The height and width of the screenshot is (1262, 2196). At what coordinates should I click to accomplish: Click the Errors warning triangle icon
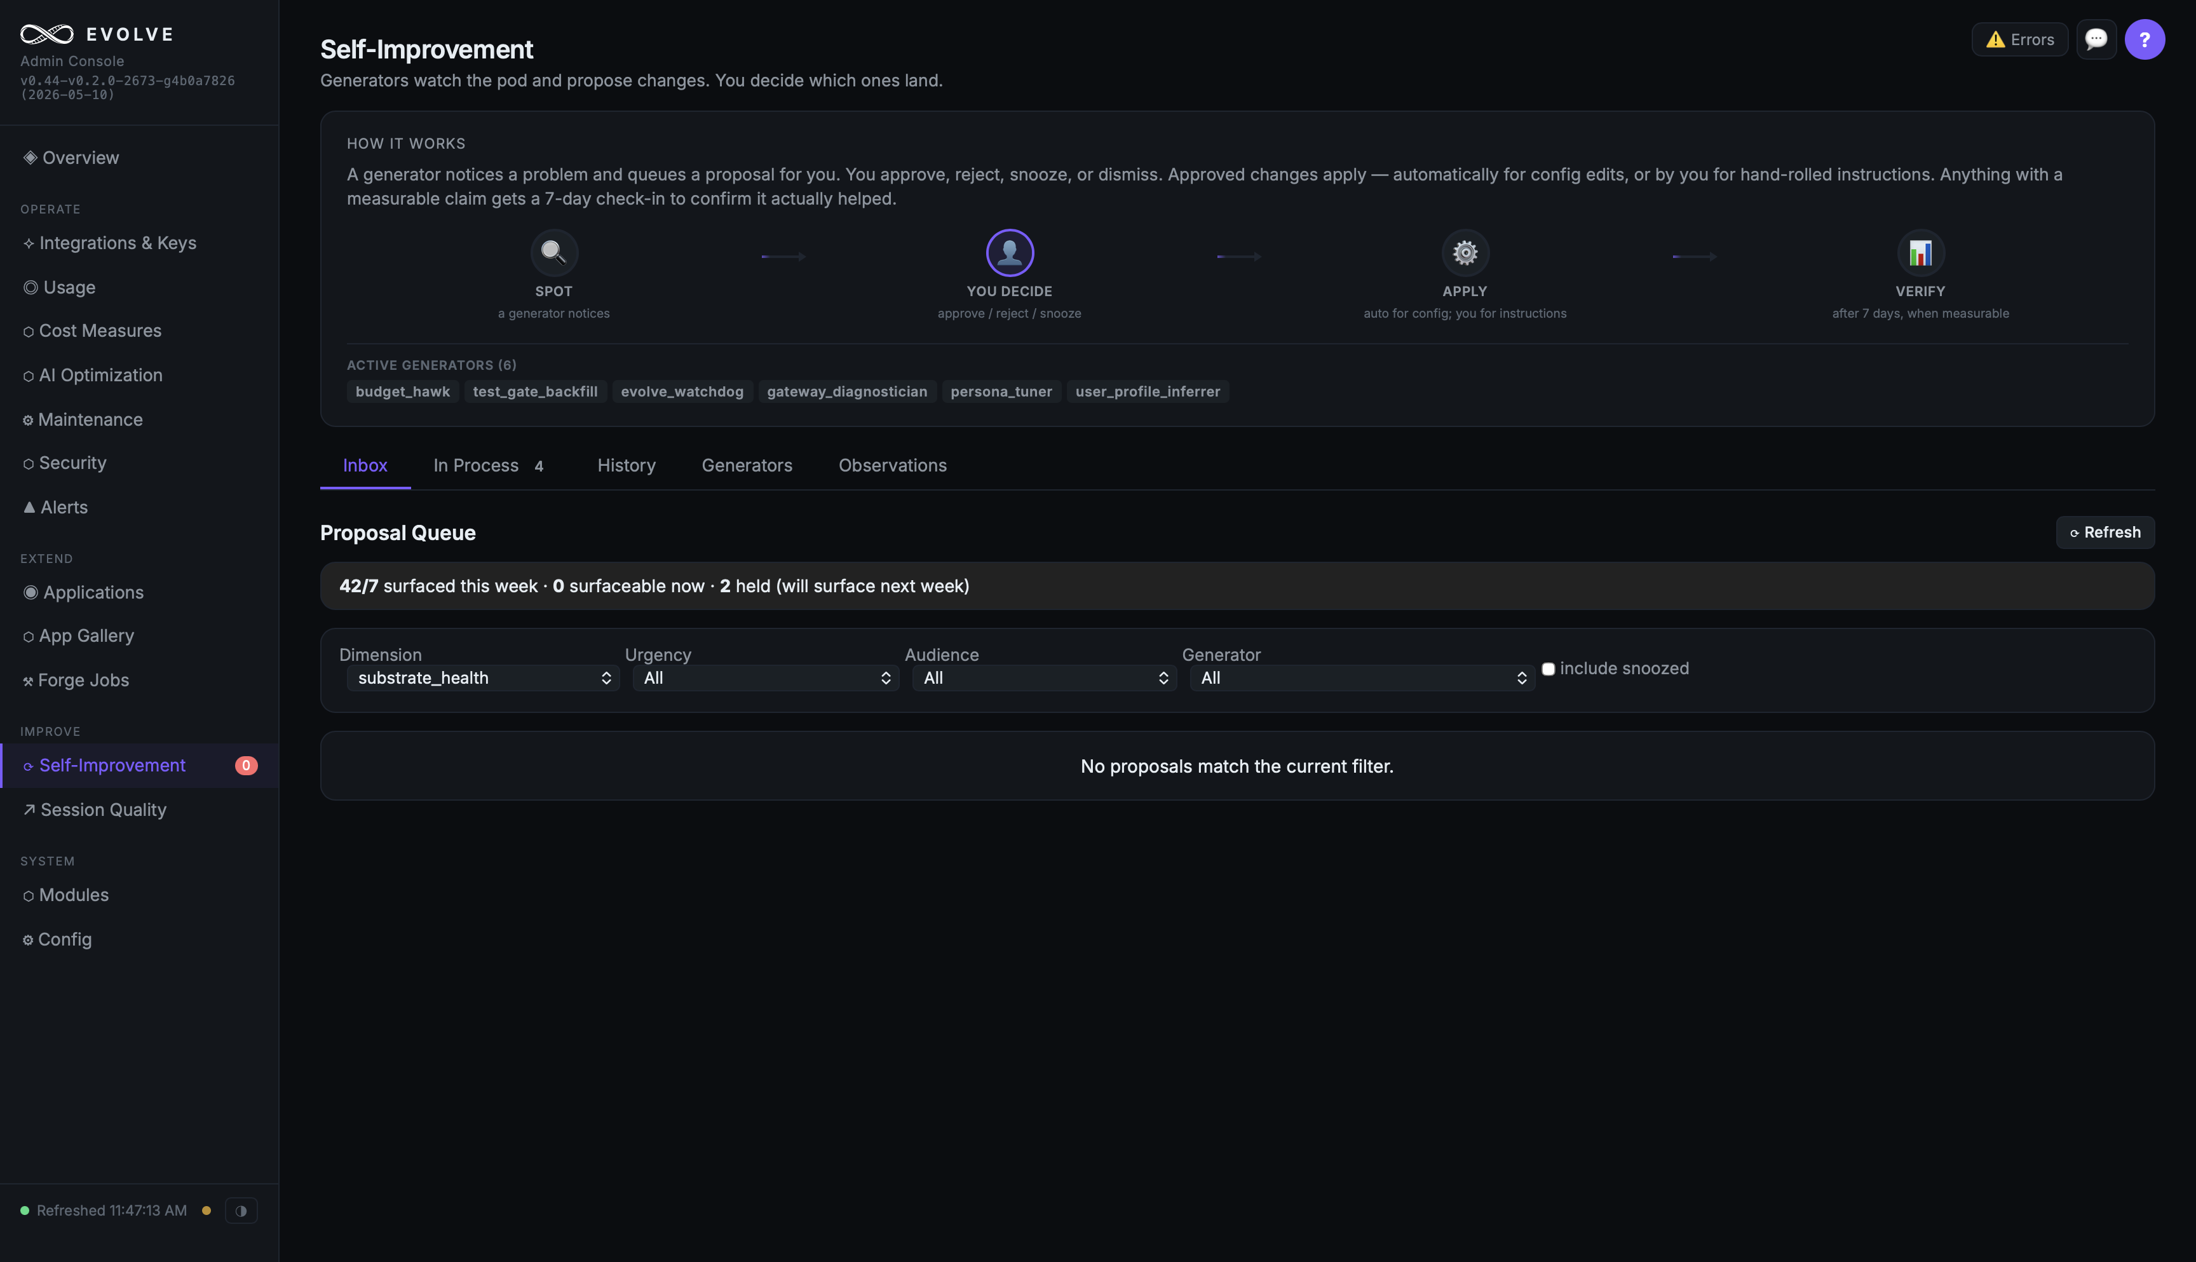tap(1995, 40)
